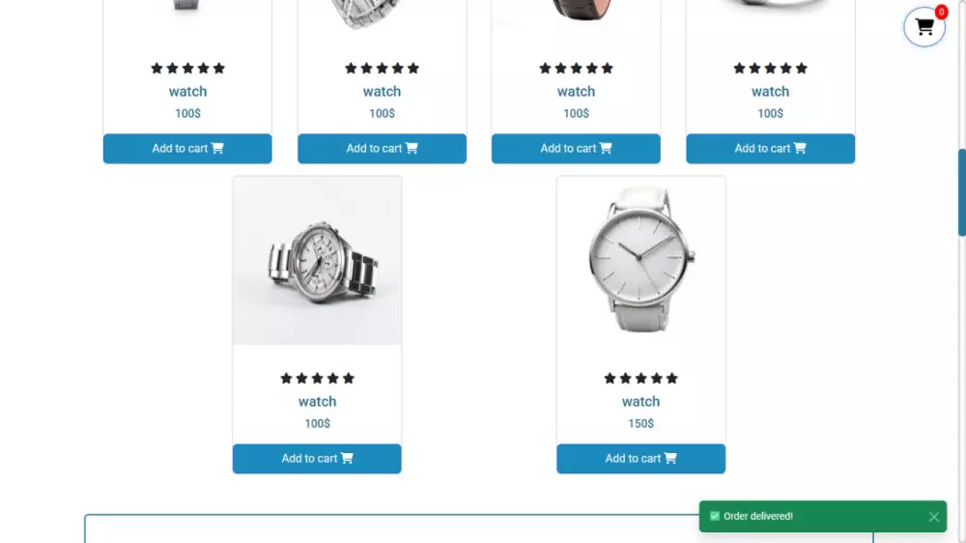Open the shopping cart icon with the red badge

click(923, 27)
